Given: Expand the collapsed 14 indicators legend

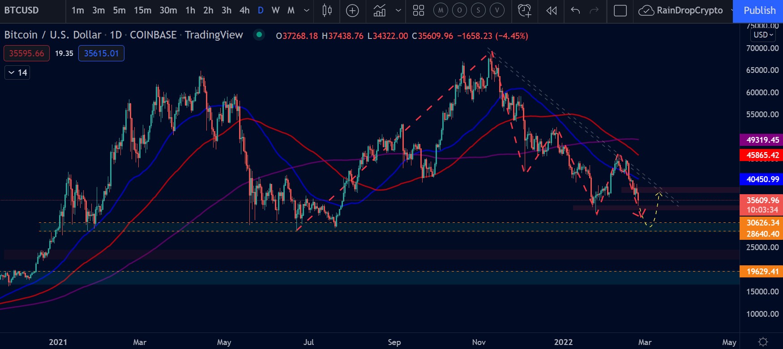Looking at the screenshot, I should click(17, 72).
